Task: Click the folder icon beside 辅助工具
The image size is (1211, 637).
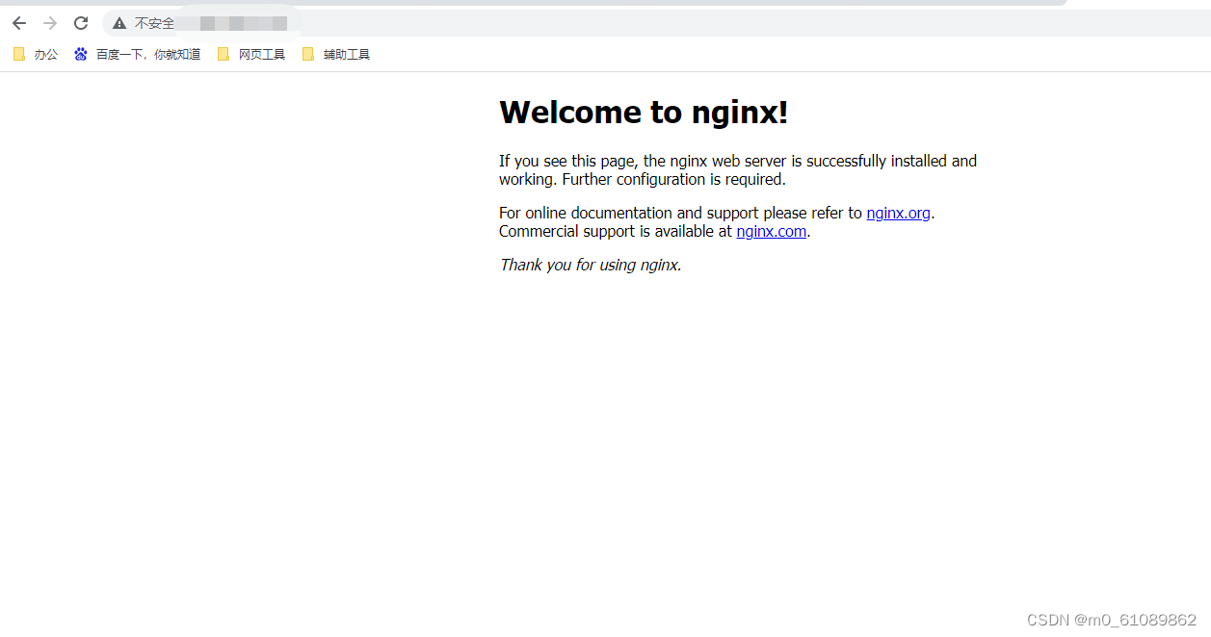Action: coord(308,55)
